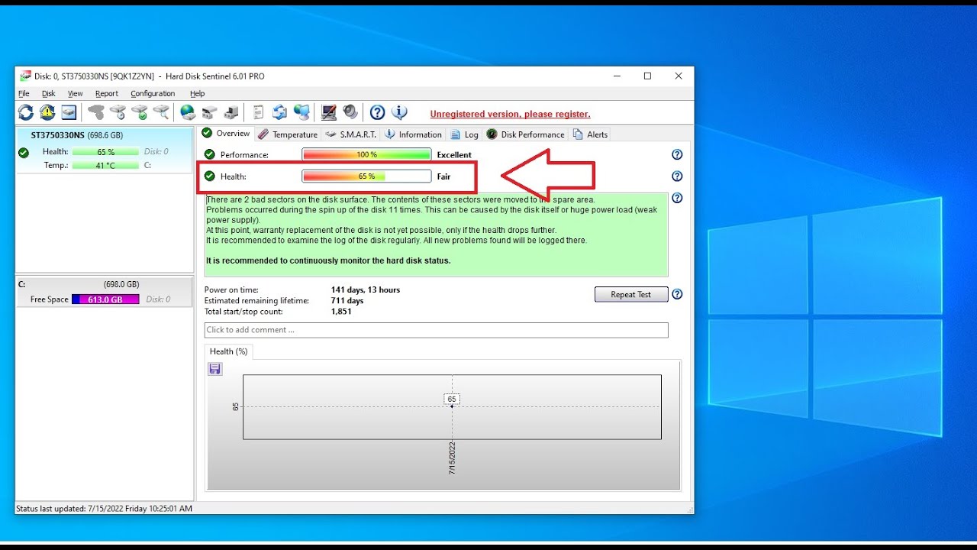
Task: Open the Report menu
Action: pos(107,93)
